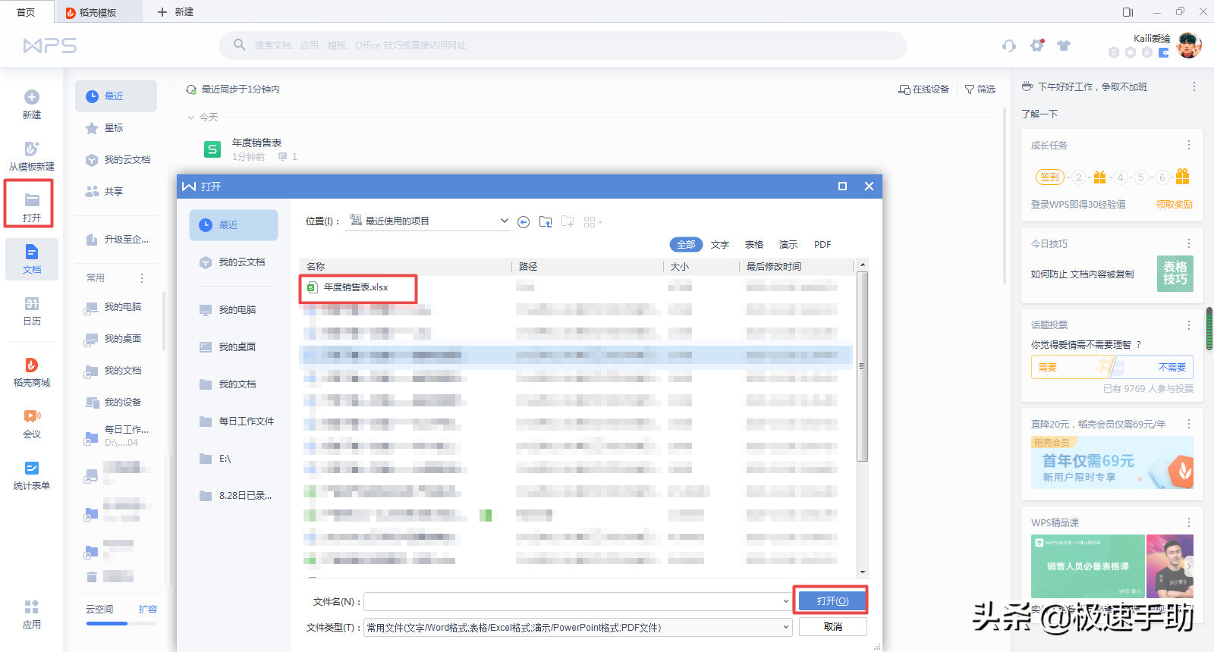
Task: Click the 取消 button
Action: click(833, 627)
